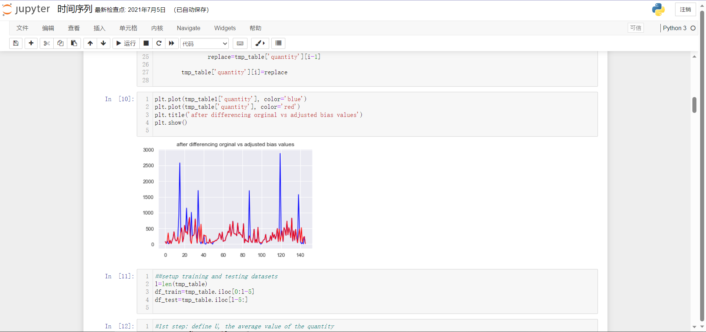Click the In [12] cell prompt
This screenshot has height=332, width=706.
120,326
